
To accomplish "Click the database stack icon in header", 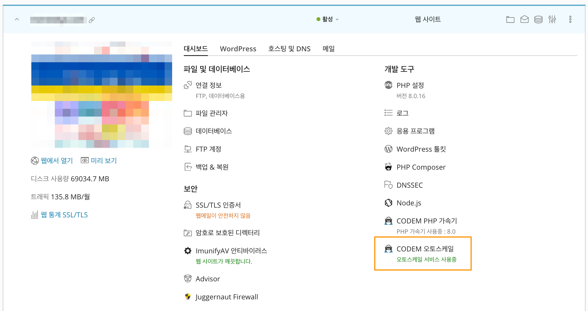I will click(x=538, y=19).
